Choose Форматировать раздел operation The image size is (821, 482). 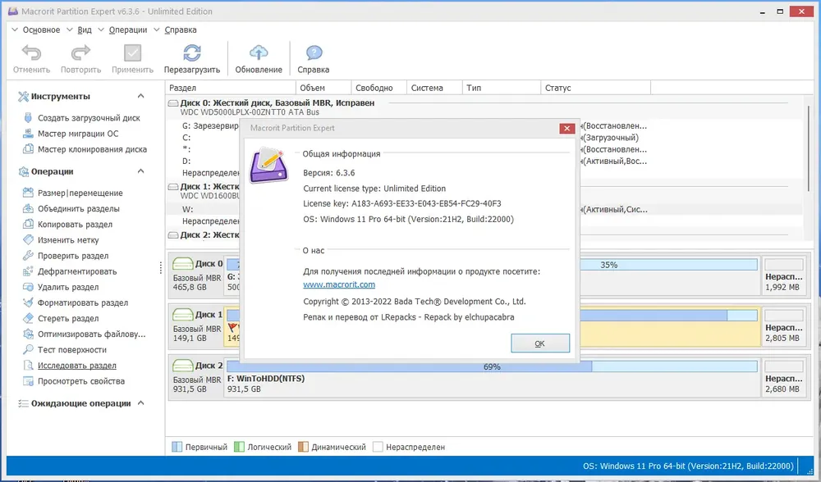(82, 302)
